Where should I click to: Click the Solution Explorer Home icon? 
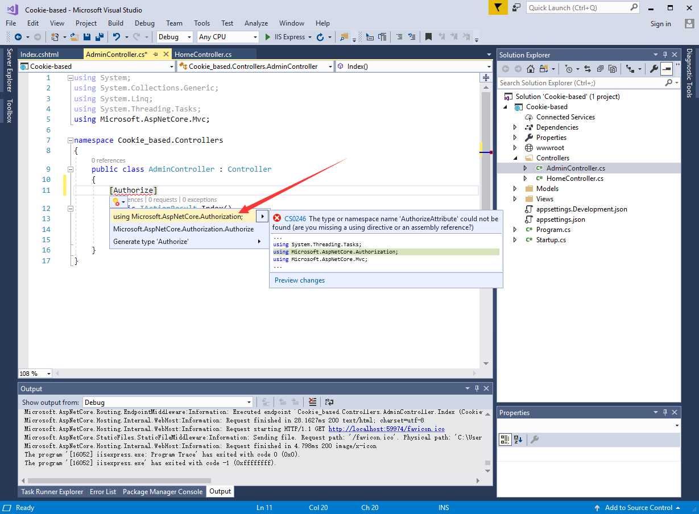pos(530,69)
